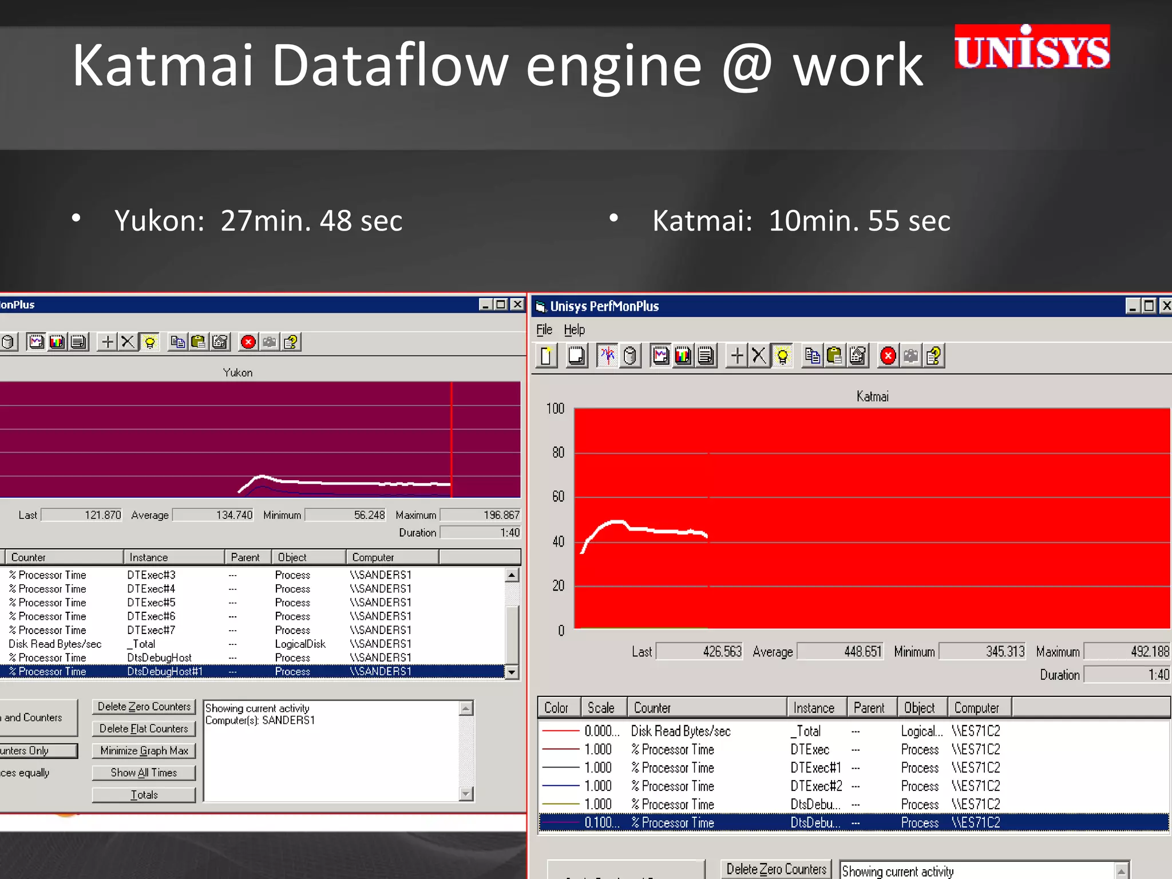Switch to graph view in Yukon toolbar
This screenshot has height=879, width=1172.
pyautogui.click(x=36, y=342)
